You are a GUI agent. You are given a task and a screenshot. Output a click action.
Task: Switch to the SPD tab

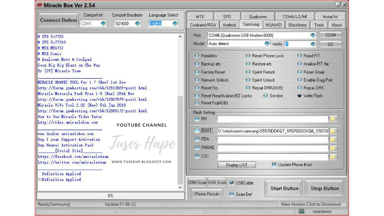point(227,17)
